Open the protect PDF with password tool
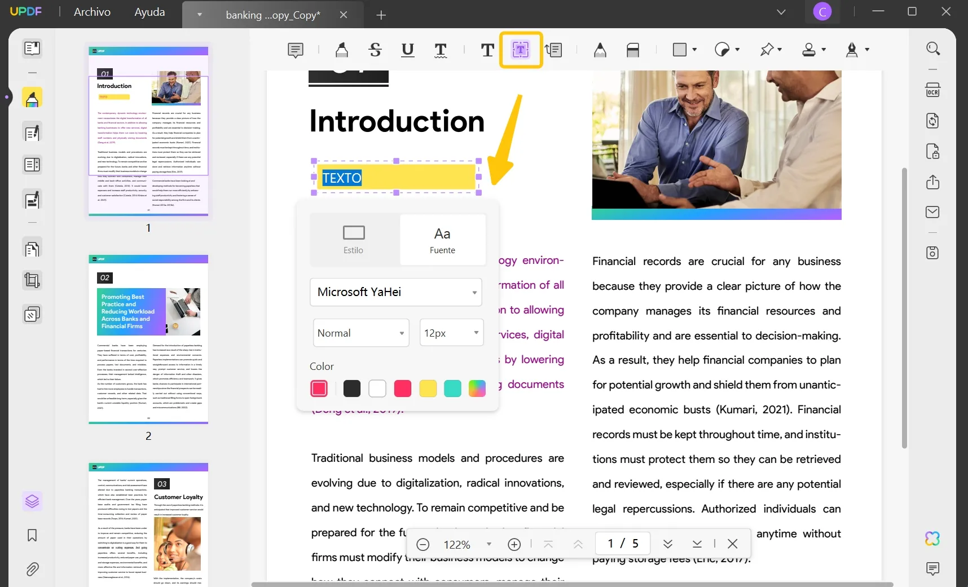 point(933,152)
